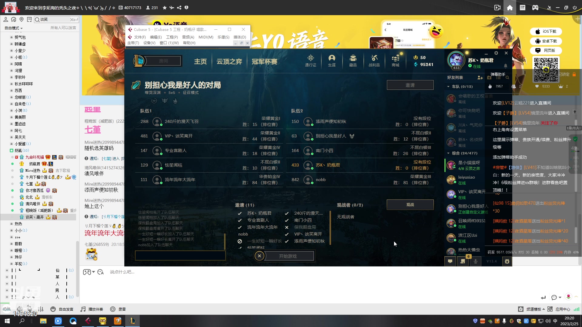The width and height of the screenshot is (582, 327).
Task: Go to the 主页 tab in League client
Action: tap(200, 61)
